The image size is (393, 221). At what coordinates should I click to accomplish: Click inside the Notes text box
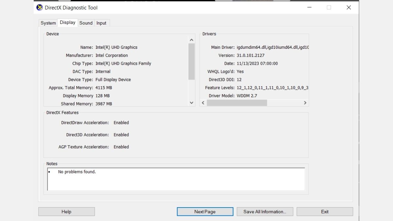pyautogui.click(x=176, y=179)
